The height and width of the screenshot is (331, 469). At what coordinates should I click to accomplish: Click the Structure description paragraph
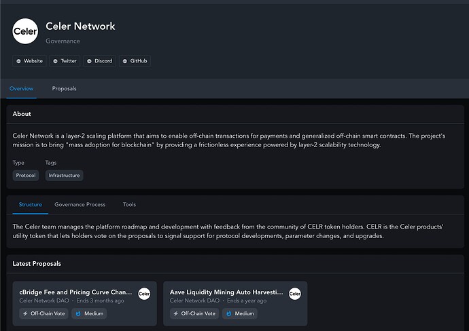click(228, 231)
